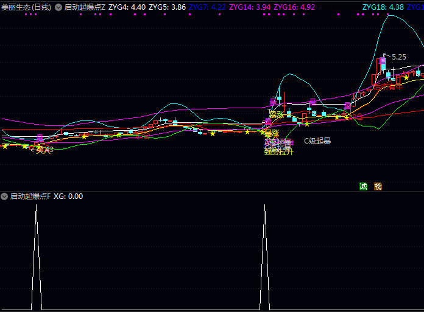
Task: Click the 美丽生态 (日线) stock title
Action: [x=26, y=7]
